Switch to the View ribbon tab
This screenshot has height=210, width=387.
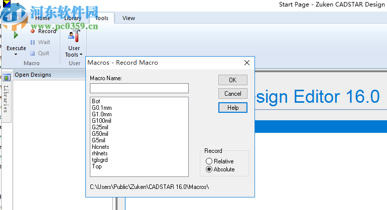128,18
